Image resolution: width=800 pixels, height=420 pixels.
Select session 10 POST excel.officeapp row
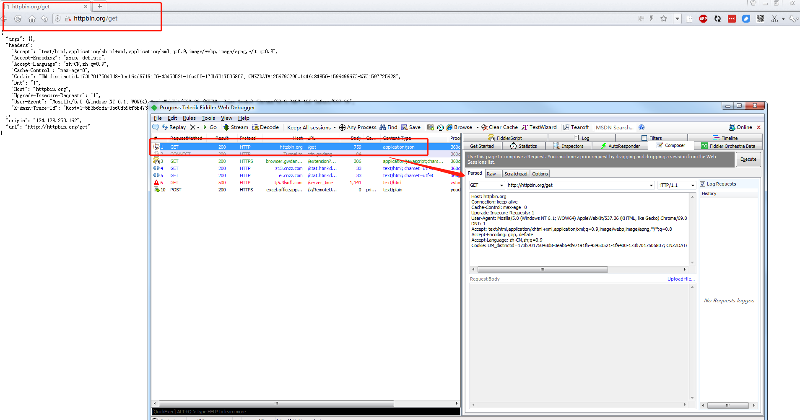click(x=306, y=190)
